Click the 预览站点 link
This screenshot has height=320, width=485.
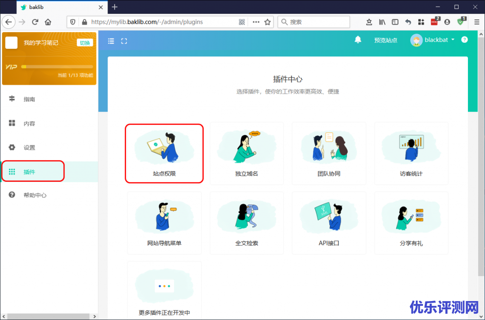[x=386, y=40]
